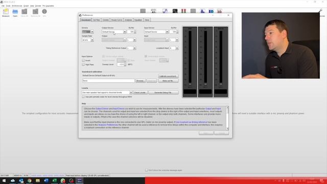Open OneDrive cloud icon in taskbar
The image size is (327, 184).
(12, 180)
